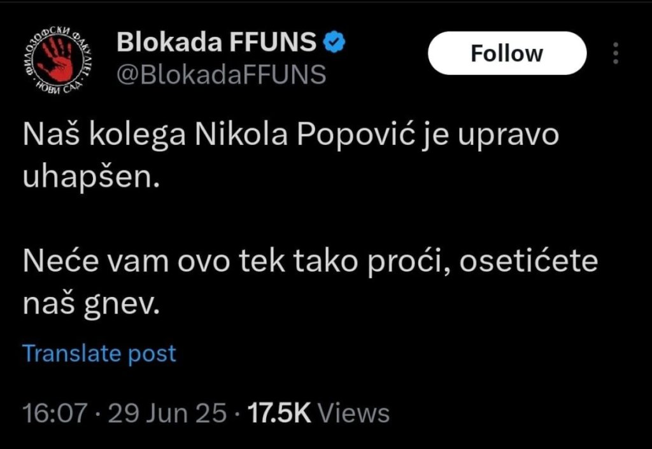
Task: Click the 16:07 timestamp
Action: (x=54, y=413)
